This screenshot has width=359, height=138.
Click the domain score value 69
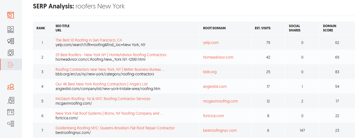337,57
